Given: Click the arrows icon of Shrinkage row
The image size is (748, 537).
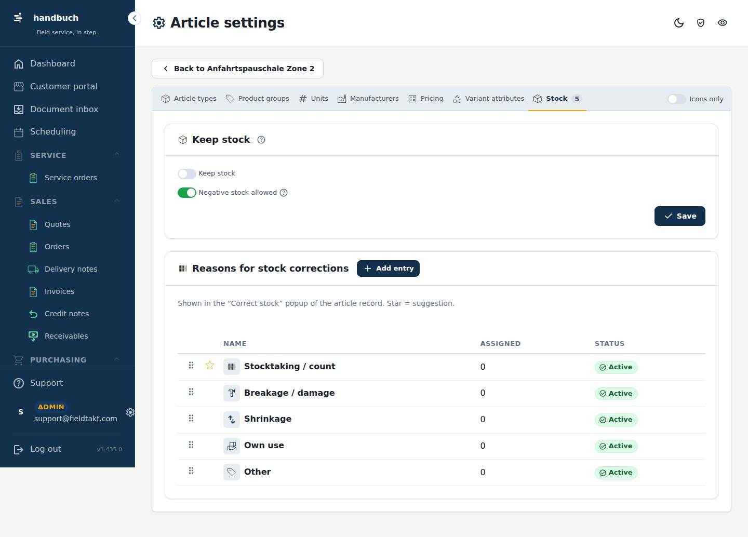Looking at the screenshot, I should tap(232, 419).
